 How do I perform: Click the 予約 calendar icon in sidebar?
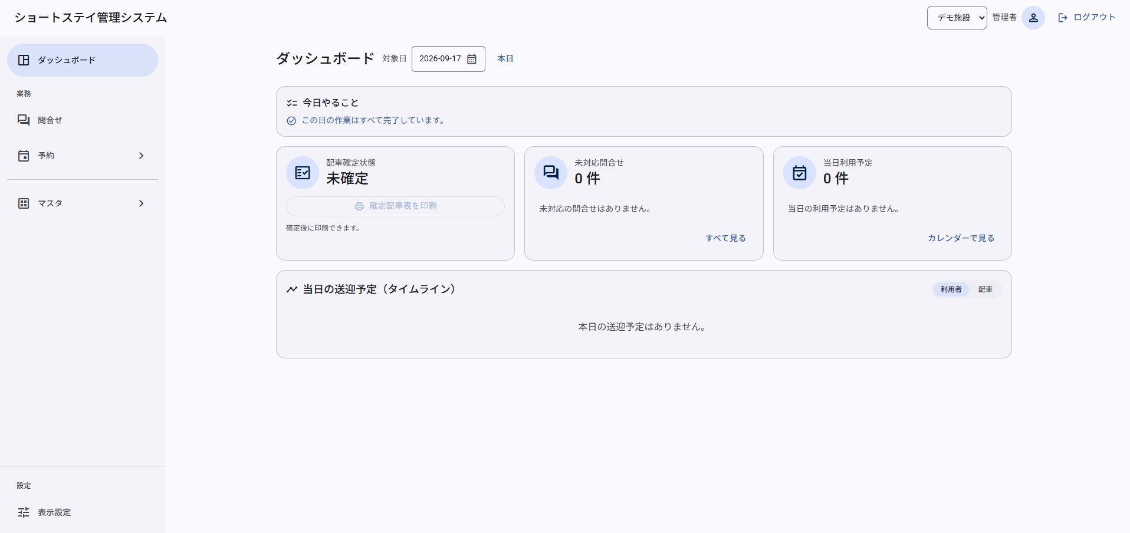[x=24, y=156]
